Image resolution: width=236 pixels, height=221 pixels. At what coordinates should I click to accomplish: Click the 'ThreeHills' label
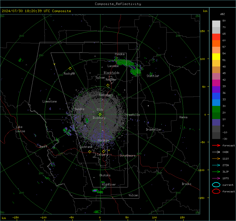132,115
